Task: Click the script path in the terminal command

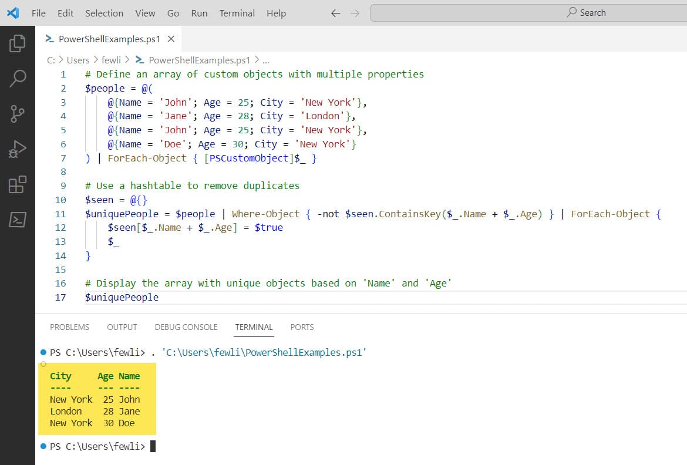Action: click(x=264, y=353)
